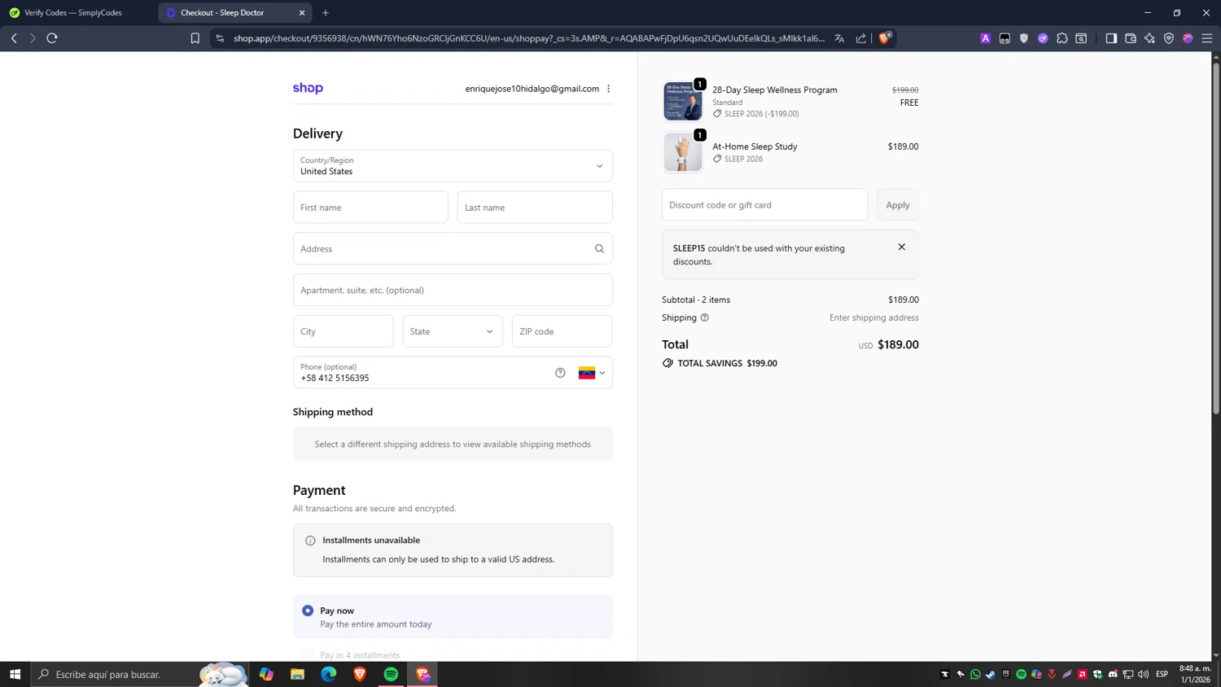Image resolution: width=1221 pixels, height=687 pixels.
Task: Click the Discount code or gift card field
Action: [764, 205]
